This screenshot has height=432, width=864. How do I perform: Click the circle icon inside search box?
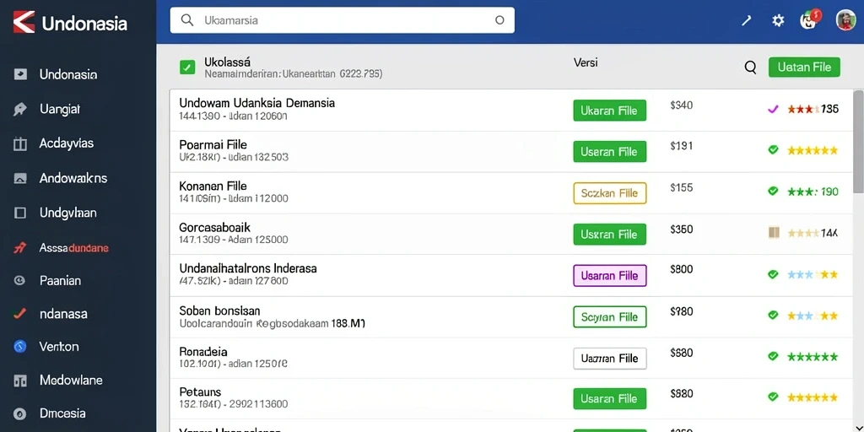click(499, 20)
